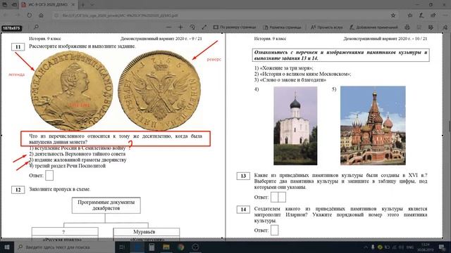Go back to the previous page
This screenshot has width=451, height=253.
[6, 15]
